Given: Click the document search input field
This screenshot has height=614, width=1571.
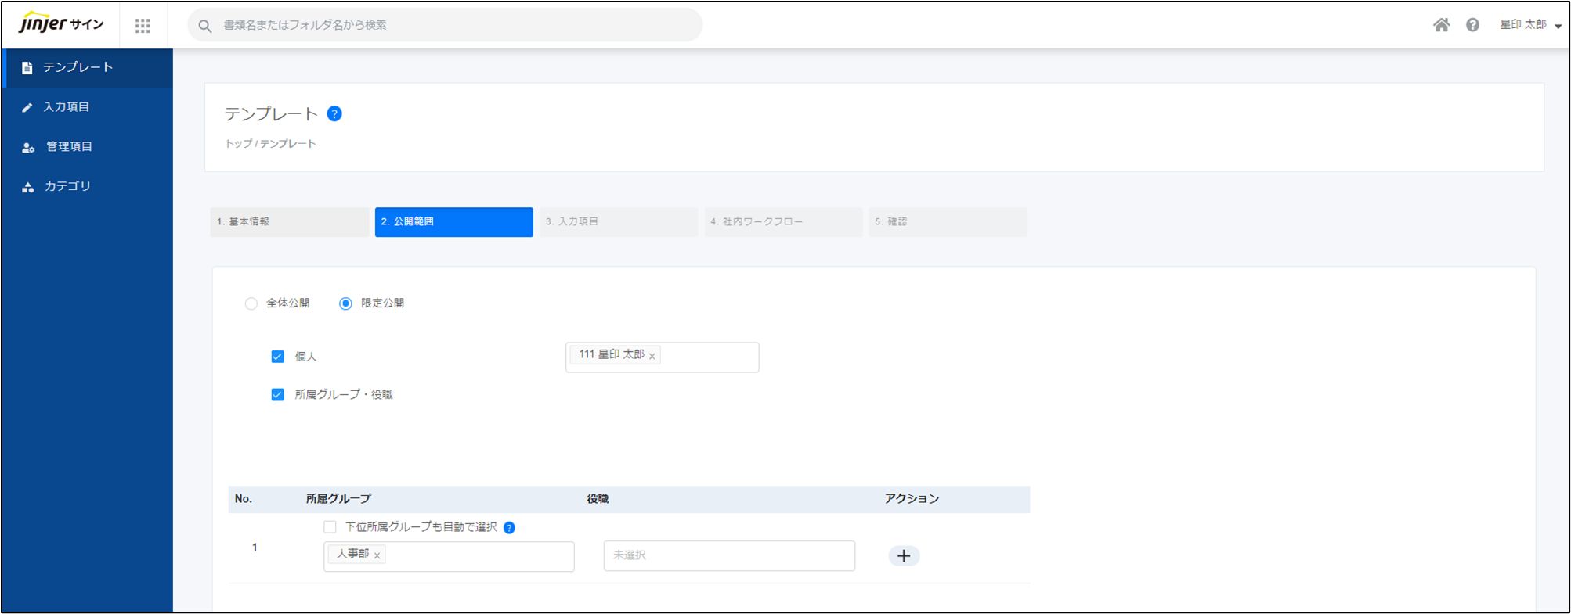Looking at the screenshot, I should coord(454,25).
